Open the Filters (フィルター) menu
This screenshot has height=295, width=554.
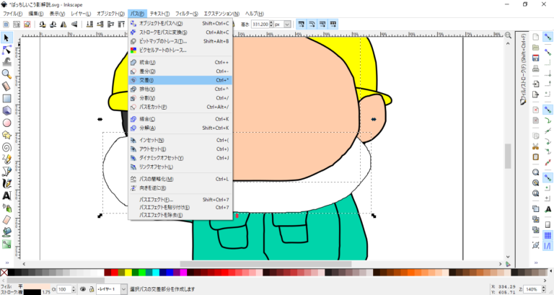(x=187, y=14)
